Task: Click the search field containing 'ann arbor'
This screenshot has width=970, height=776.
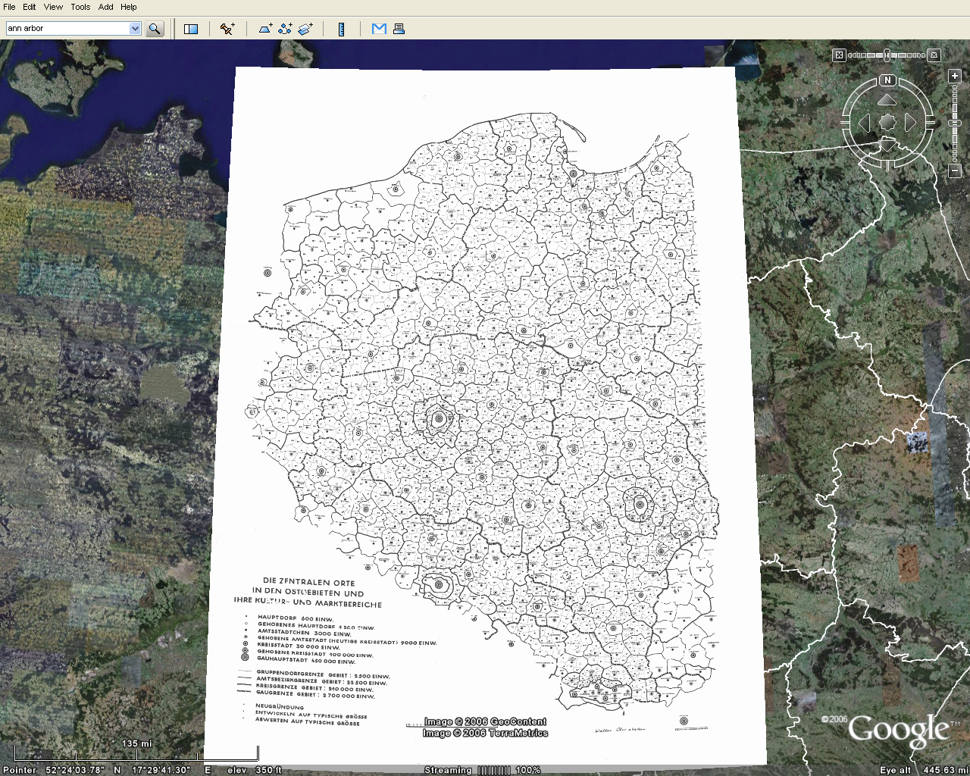Action: (67, 29)
